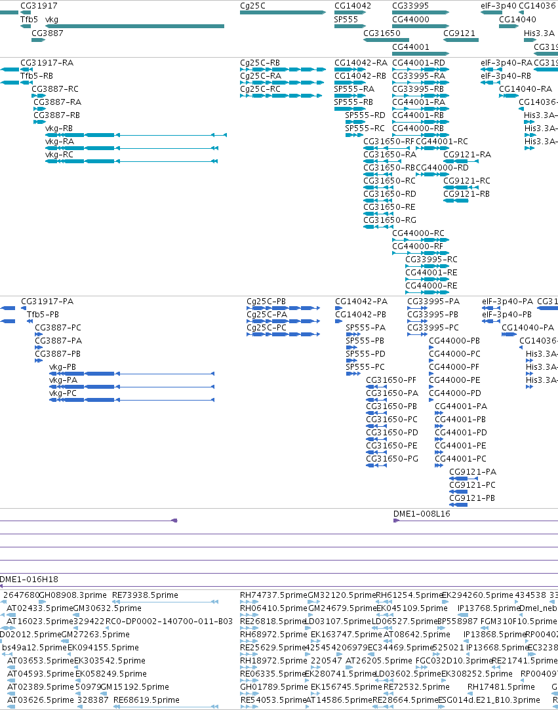Select the CG9121-PA protein label
The image size is (558, 710).
[x=473, y=472]
